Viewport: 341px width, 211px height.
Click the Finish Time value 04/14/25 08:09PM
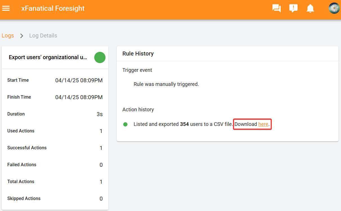coord(79,97)
